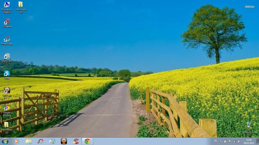Switch to Google Chrome taskbar button
Screen dimensions: 259x145
pyautogui.click(x=87, y=141)
